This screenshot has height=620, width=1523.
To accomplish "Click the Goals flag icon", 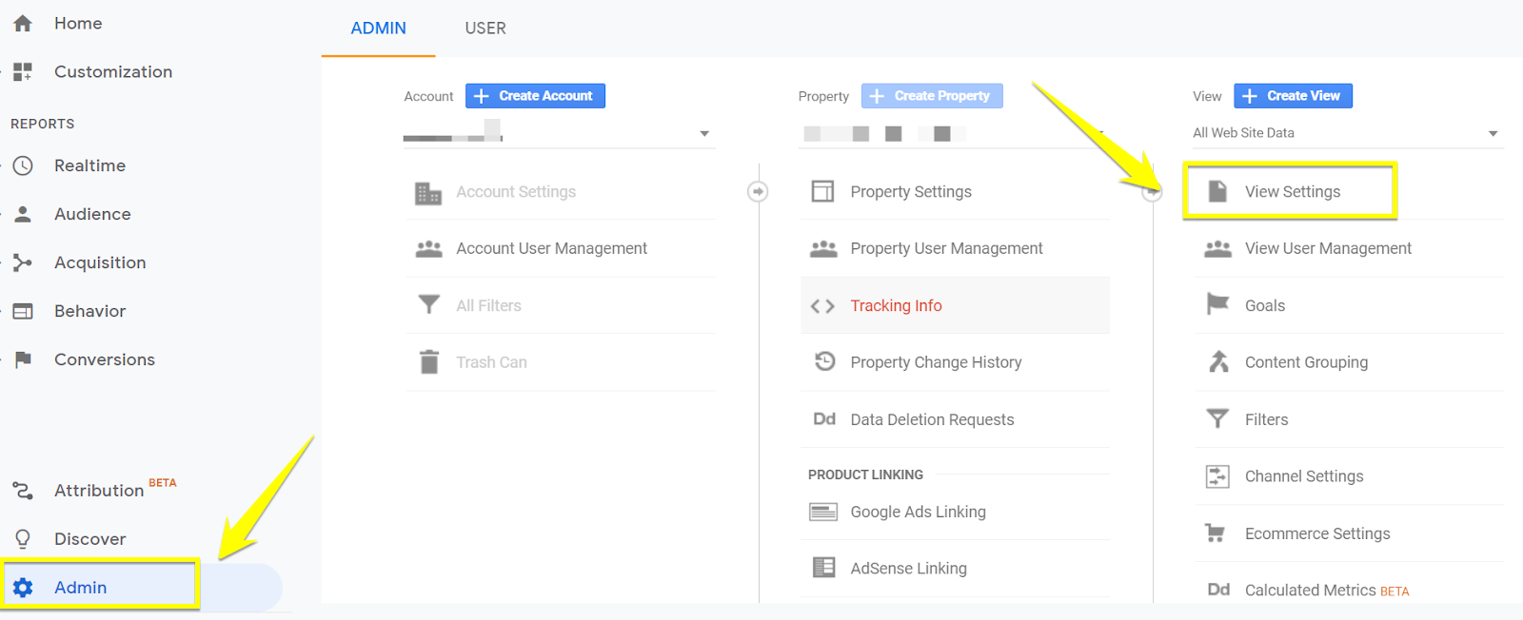I will 1217,305.
